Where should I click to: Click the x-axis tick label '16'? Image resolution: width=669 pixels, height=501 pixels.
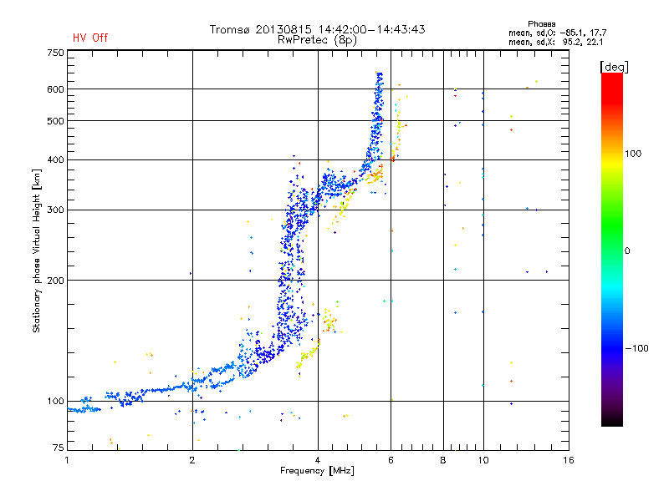click(569, 460)
